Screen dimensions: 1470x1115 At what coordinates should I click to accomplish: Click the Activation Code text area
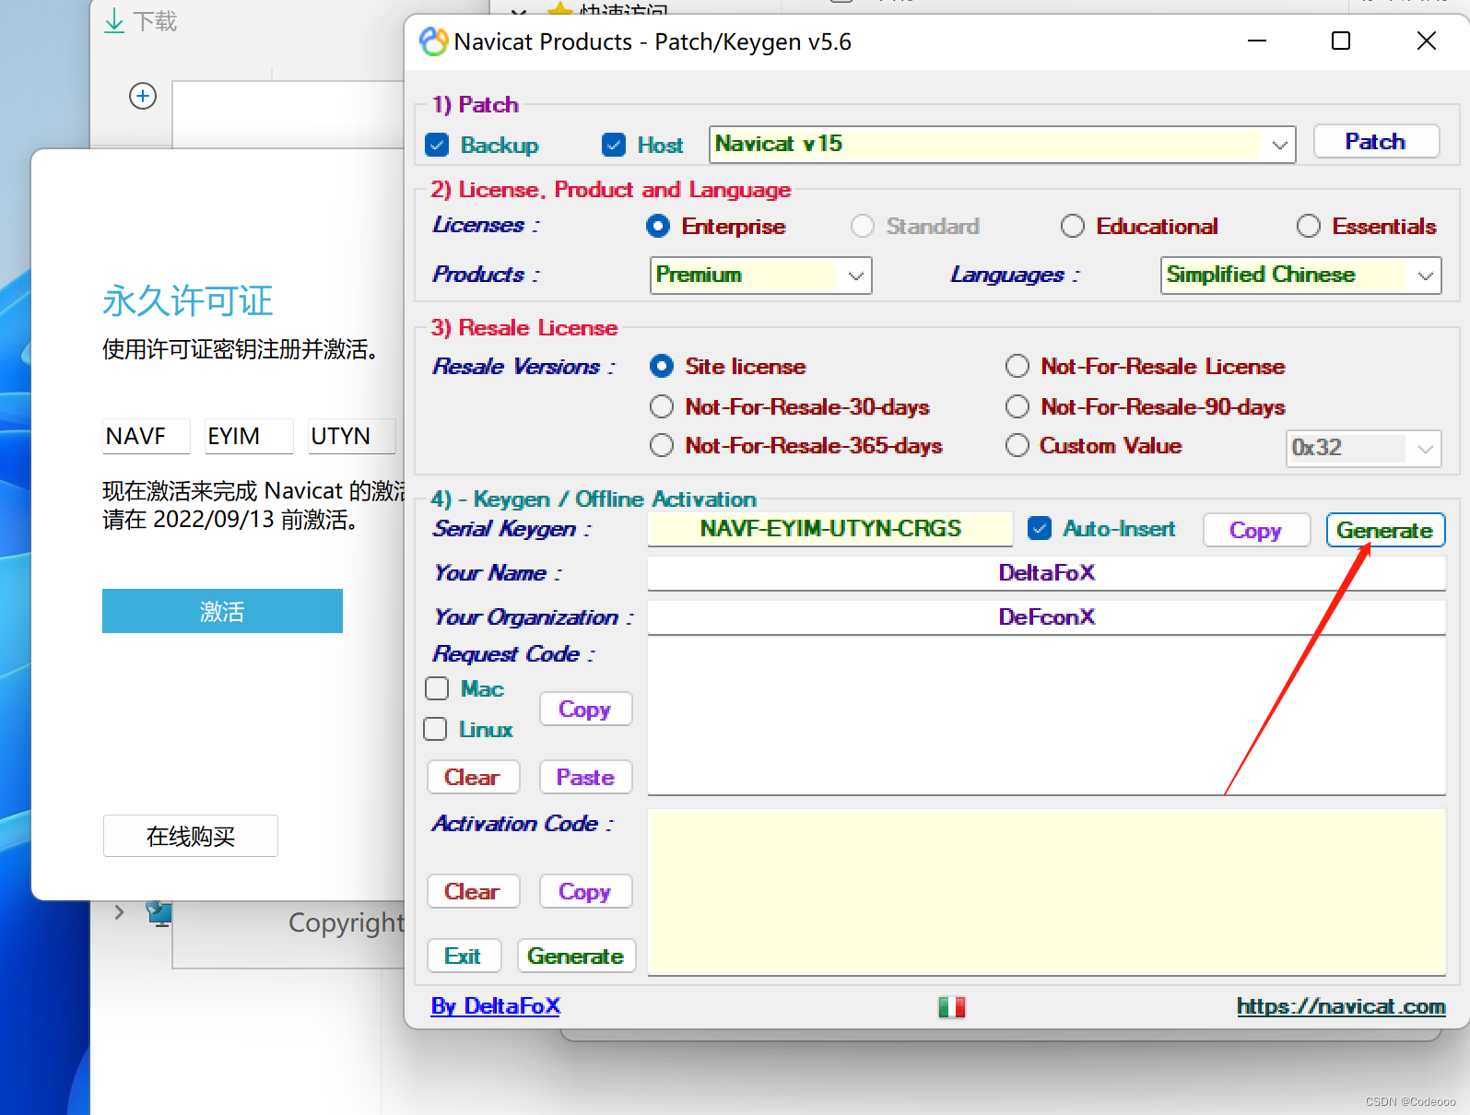pos(1046,892)
